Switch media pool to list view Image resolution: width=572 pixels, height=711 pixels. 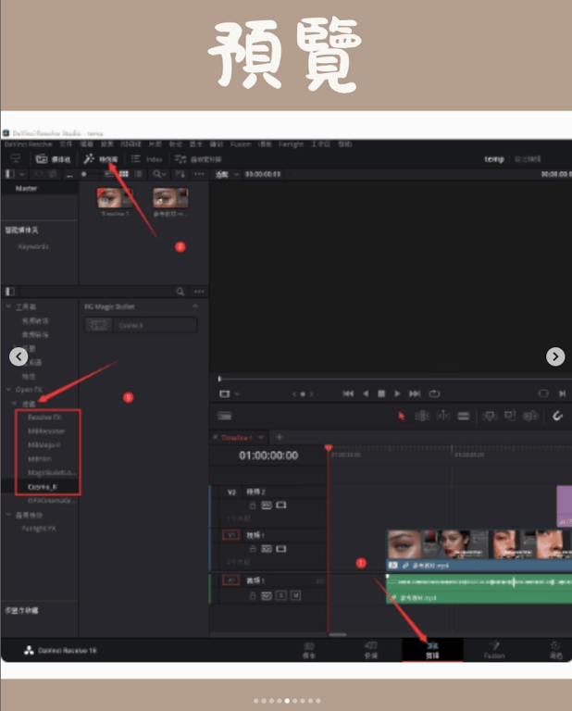pos(138,174)
